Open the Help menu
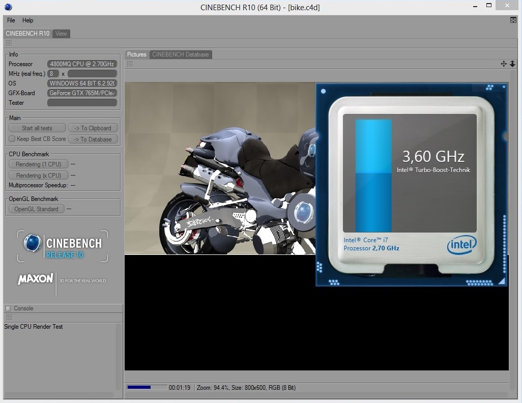This screenshot has height=403, width=522. pos(27,20)
